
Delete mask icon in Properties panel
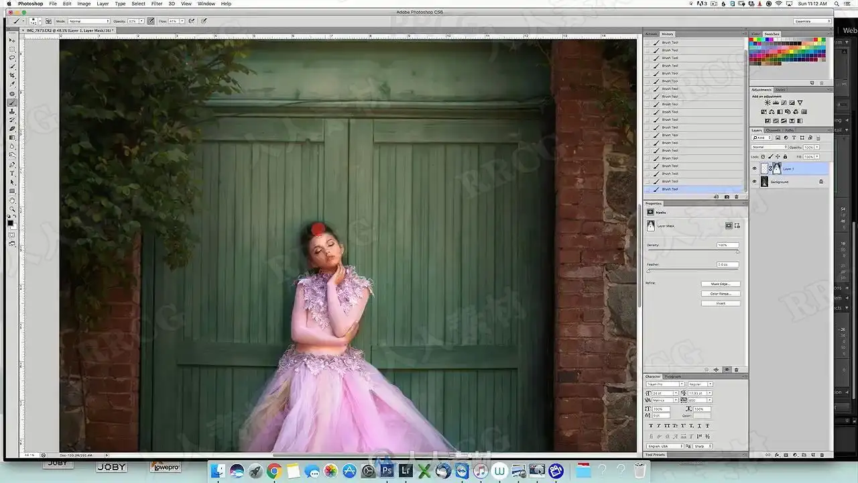tap(736, 370)
